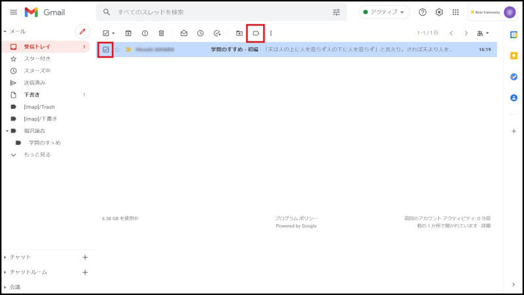Uncheck the selected email's checkbox
The image size is (524, 295).
coord(105,49)
